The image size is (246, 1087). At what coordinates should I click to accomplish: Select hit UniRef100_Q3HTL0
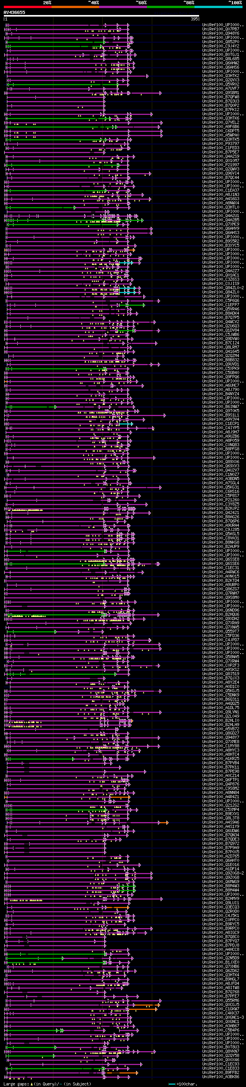click(221, 207)
